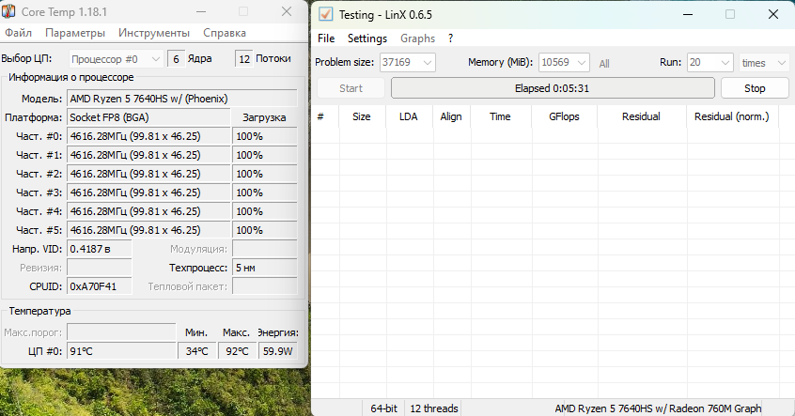795x416 pixels.
Task: Click the Част. #4 frequency value
Action: point(148,211)
